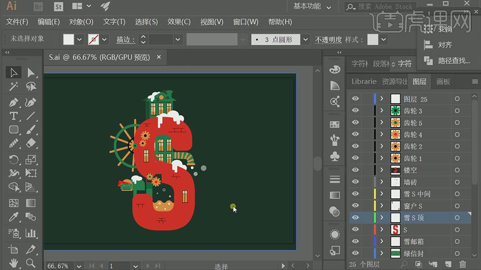Expand the 窗户 S layer
This screenshot has width=481, height=270.
pos(381,205)
